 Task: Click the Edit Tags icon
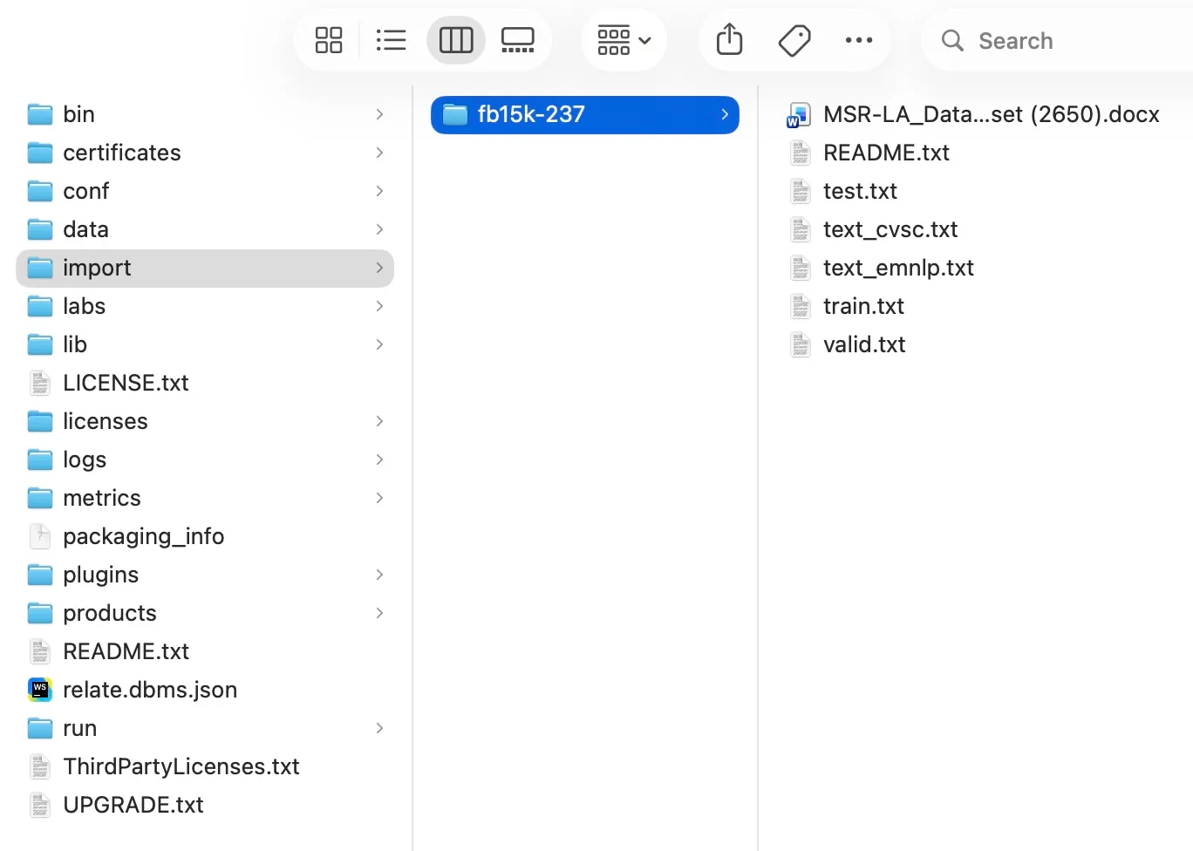(794, 40)
